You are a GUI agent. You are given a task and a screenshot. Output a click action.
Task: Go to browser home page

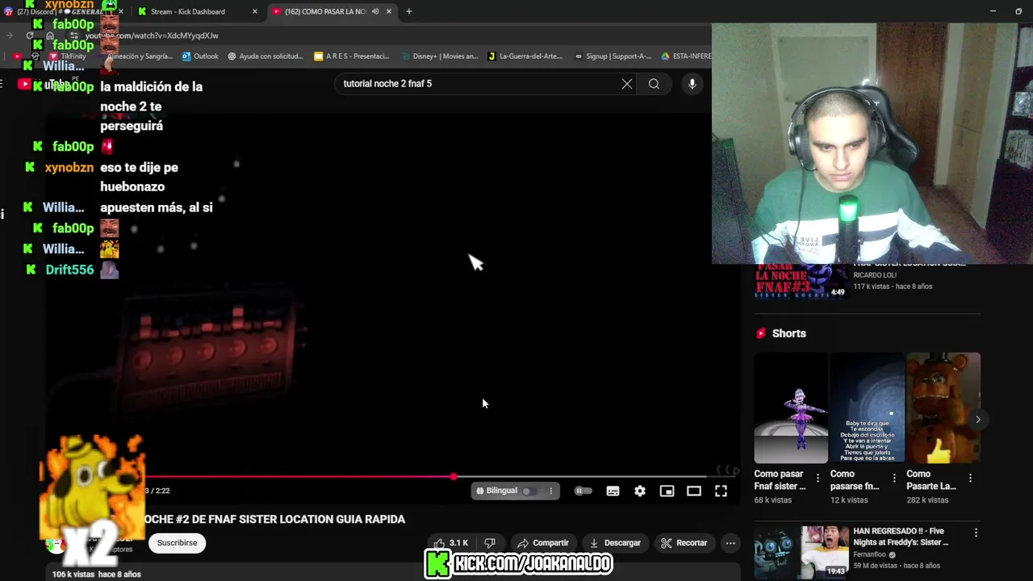[x=51, y=36]
